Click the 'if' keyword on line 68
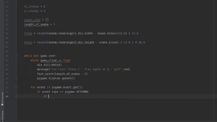 pyautogui.click(x=45, y=96)
